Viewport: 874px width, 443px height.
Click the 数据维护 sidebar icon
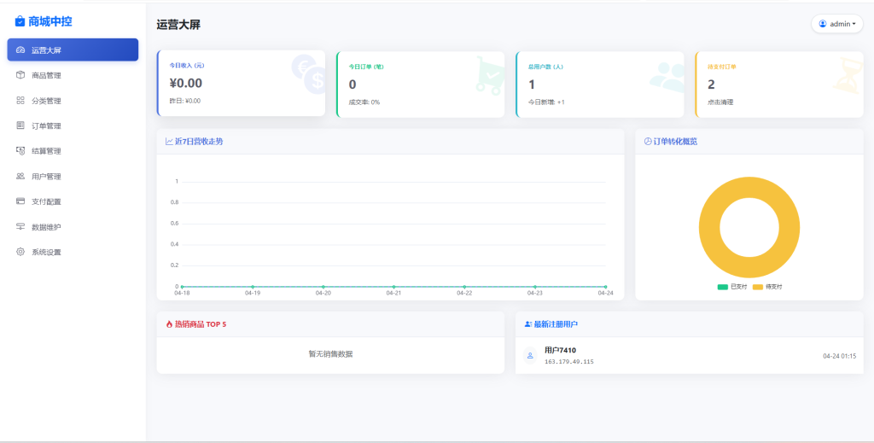(20, 227)
